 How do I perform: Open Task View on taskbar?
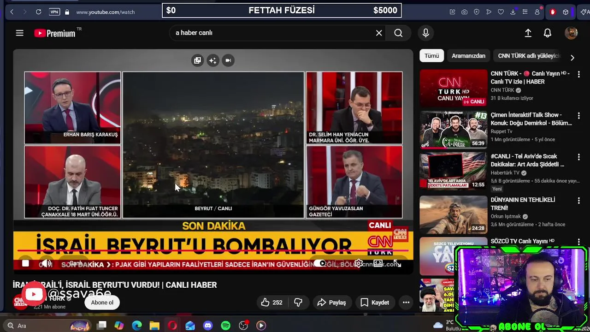(x=102, y=326)
